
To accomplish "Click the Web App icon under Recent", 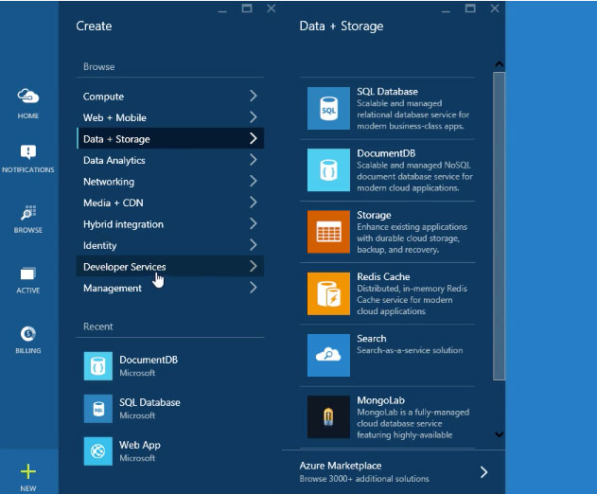I will coord(97,451).
